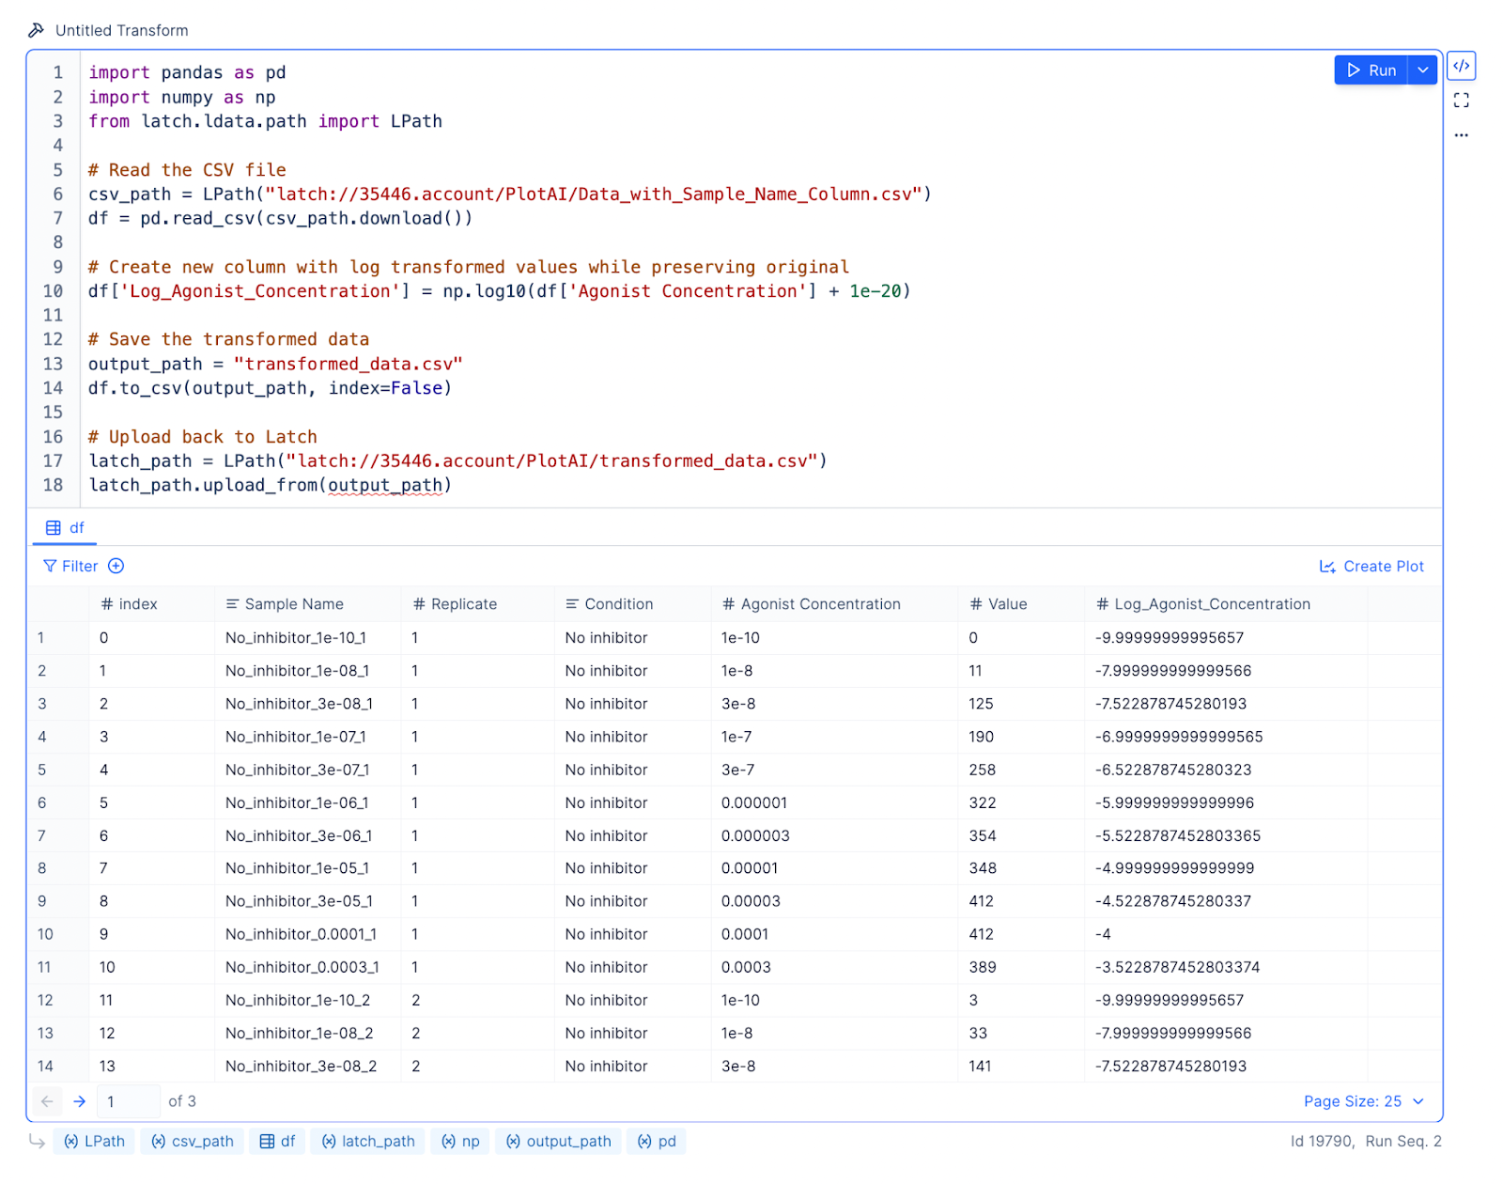Screen dimensions: 1503x1184
Task: Click the wrench icon beside Untitled Transform
Action: point(36,30)
